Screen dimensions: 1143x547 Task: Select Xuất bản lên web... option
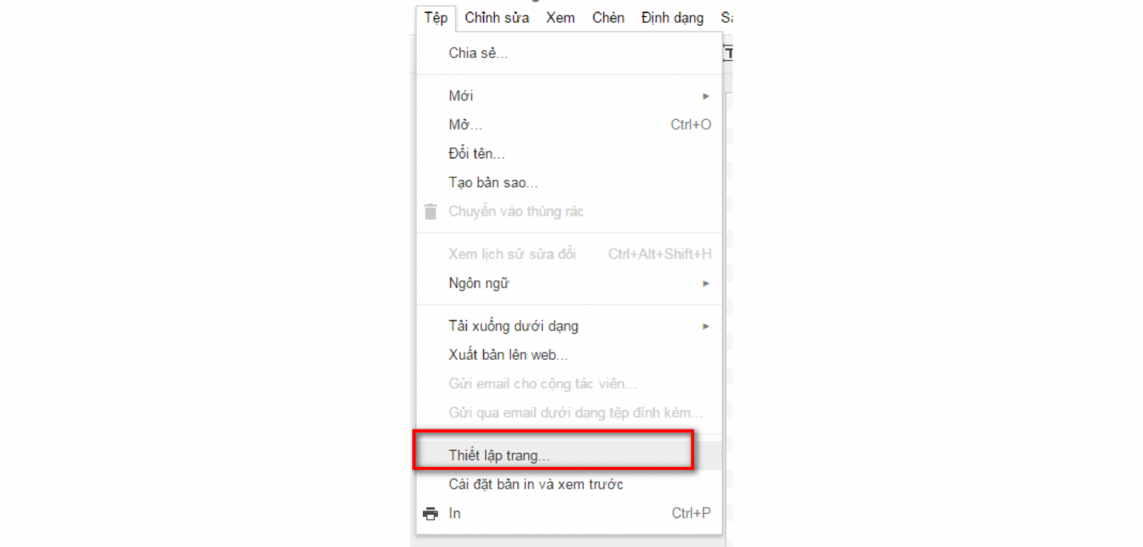pos(569,355)
